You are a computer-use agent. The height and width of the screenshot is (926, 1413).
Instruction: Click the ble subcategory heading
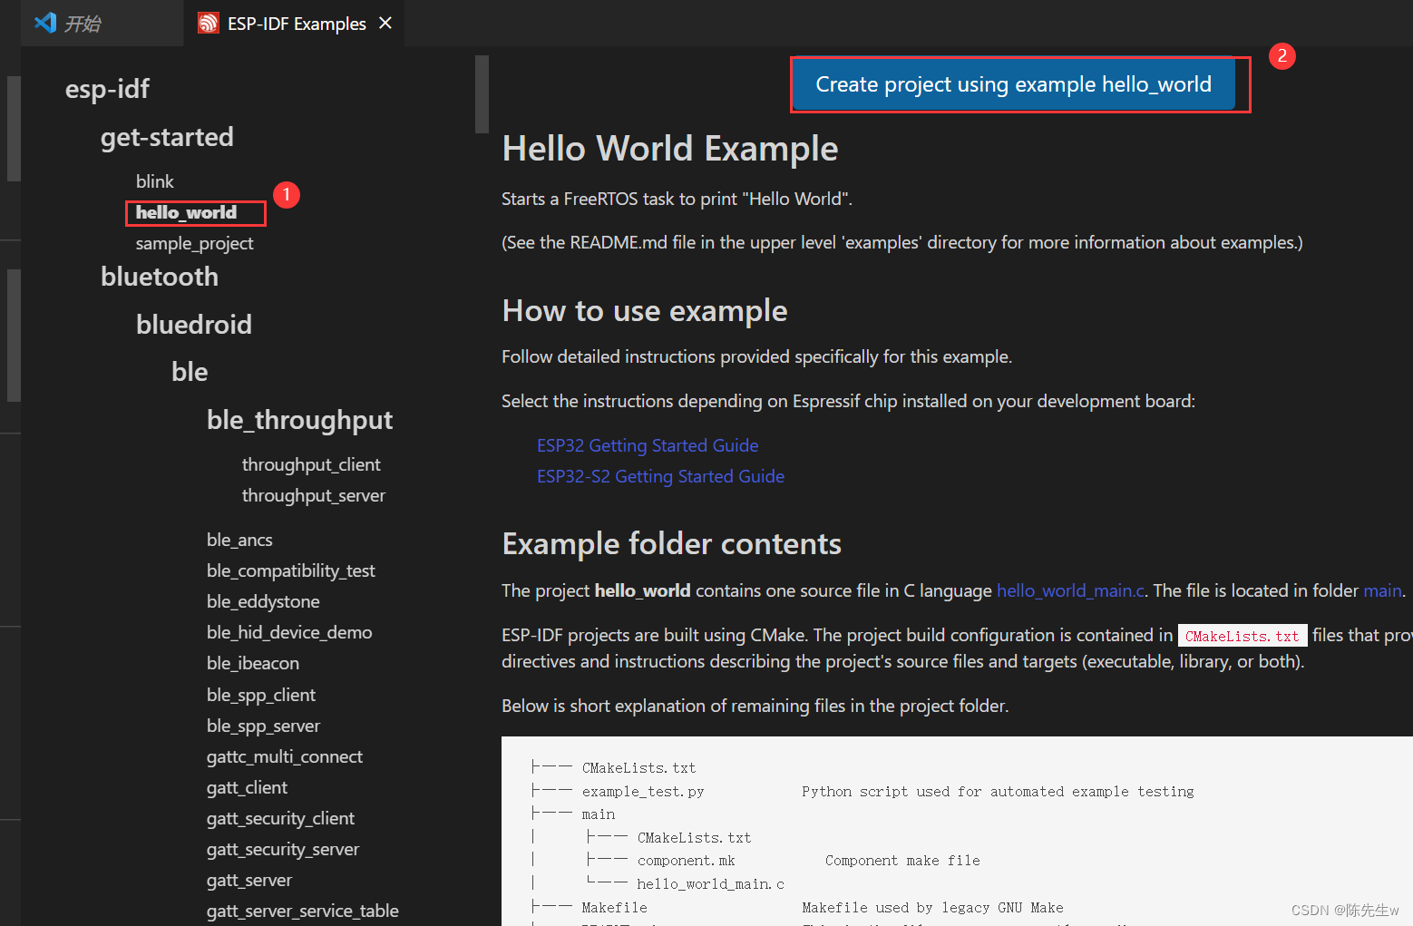click(190, 372)
